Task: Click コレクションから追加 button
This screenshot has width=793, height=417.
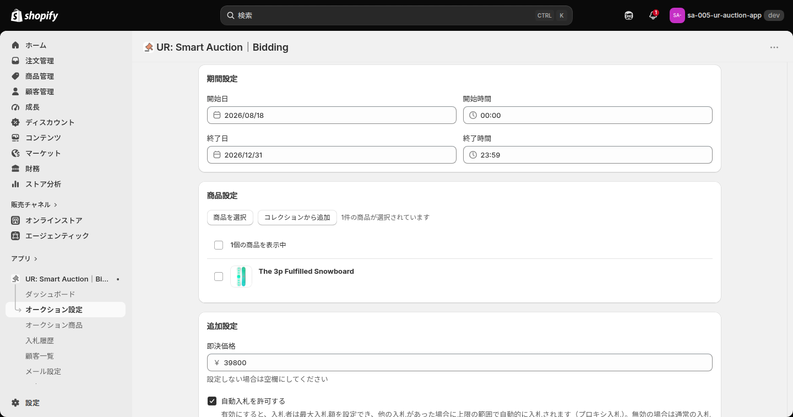Action: click(x=297, y=218)
